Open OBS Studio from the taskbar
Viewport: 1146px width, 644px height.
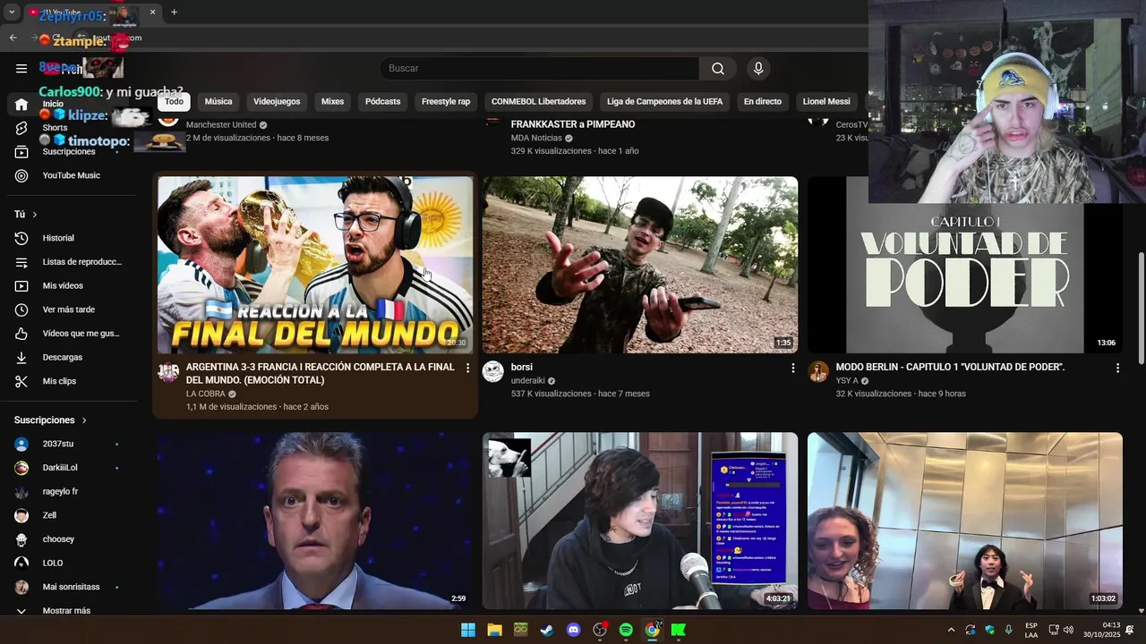tap(600, 630)
